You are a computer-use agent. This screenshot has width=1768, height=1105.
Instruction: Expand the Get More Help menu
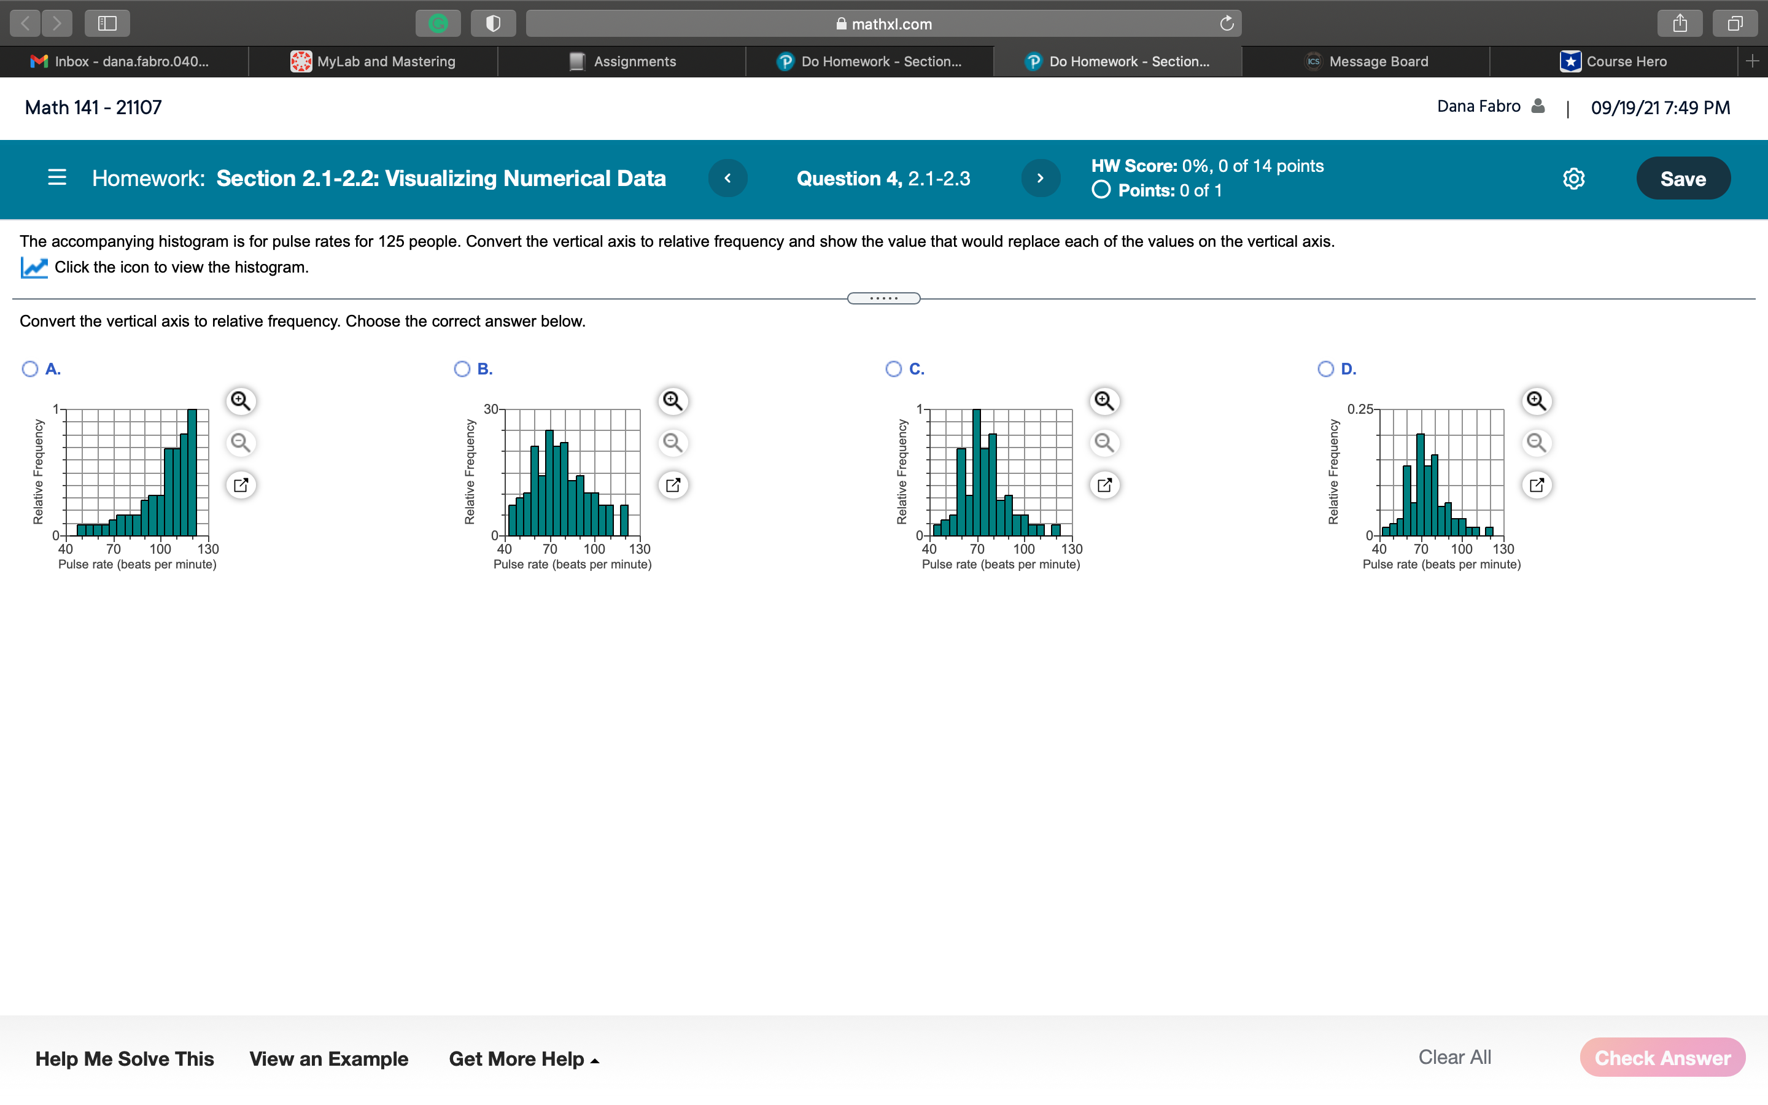click(x=523, y=1058)
